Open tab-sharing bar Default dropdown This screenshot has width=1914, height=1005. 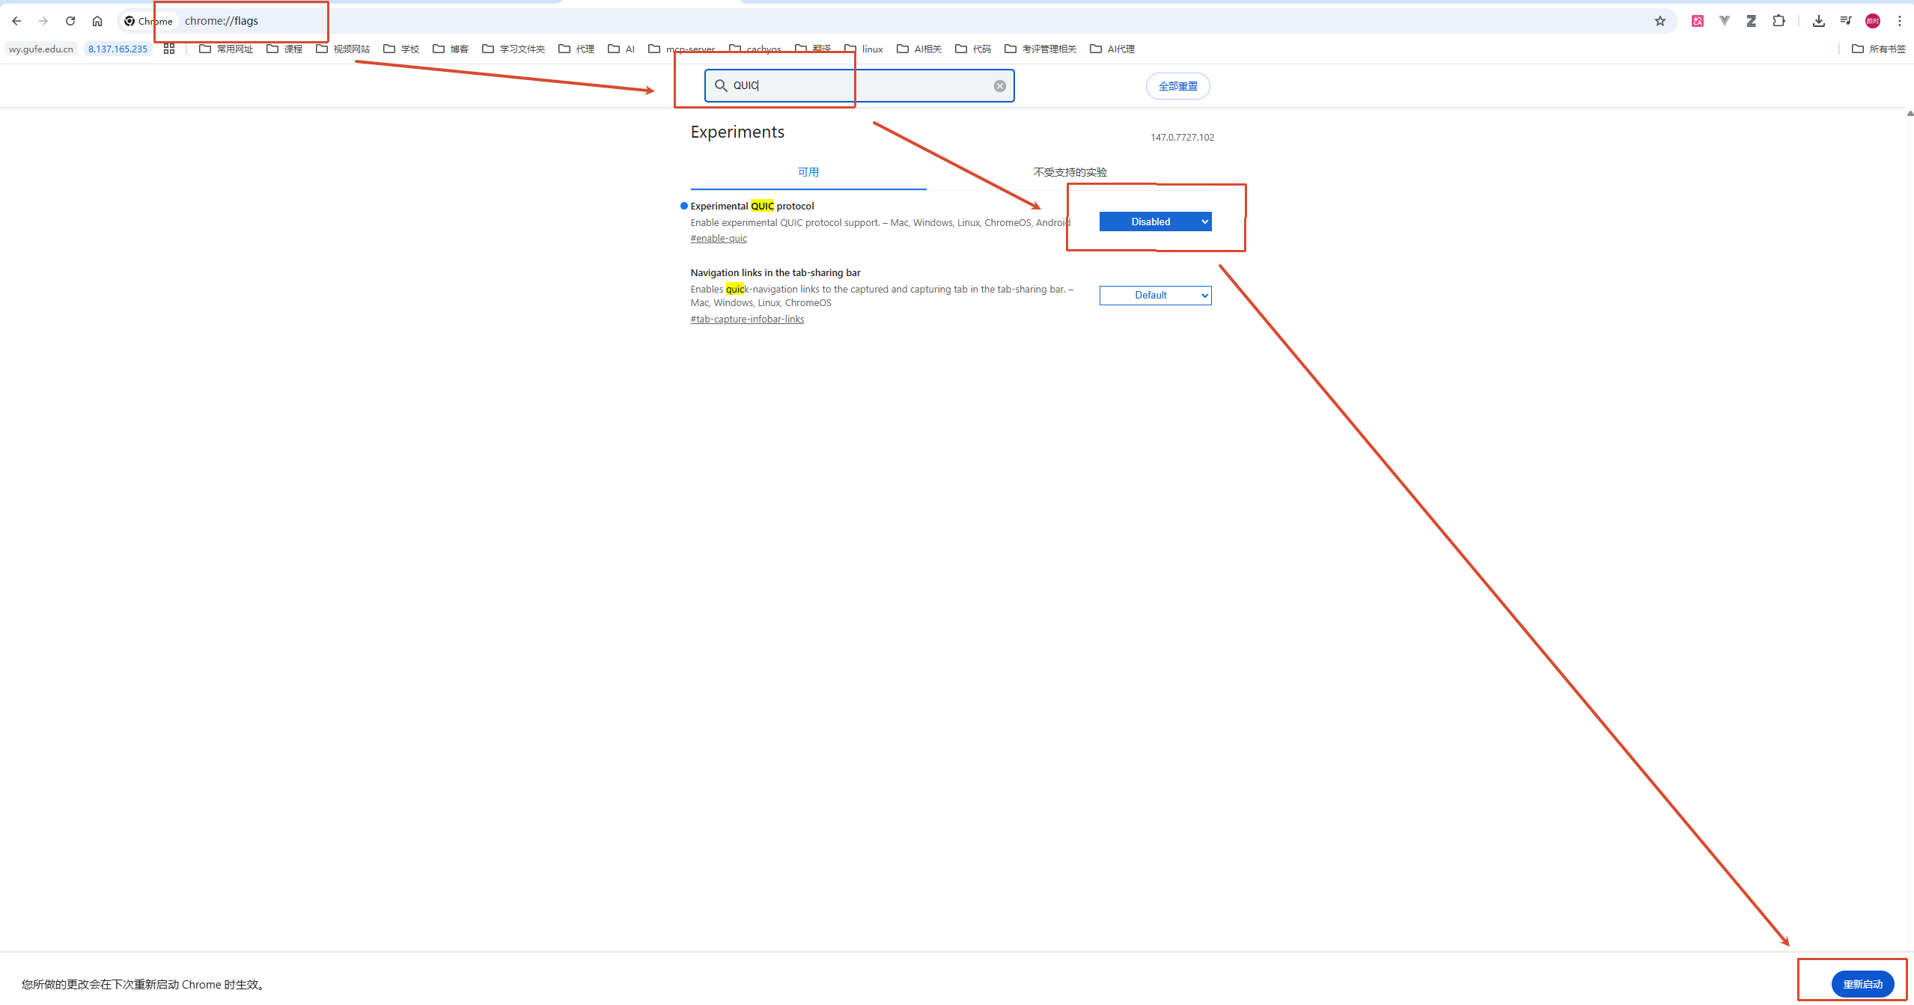click(1154, 296)
